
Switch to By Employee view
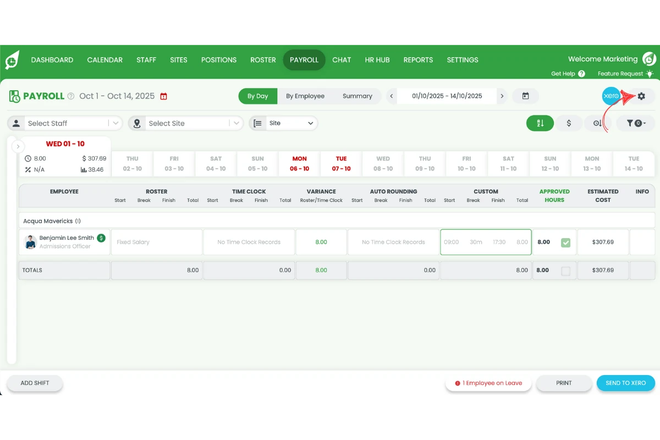(x=305, y=96)
